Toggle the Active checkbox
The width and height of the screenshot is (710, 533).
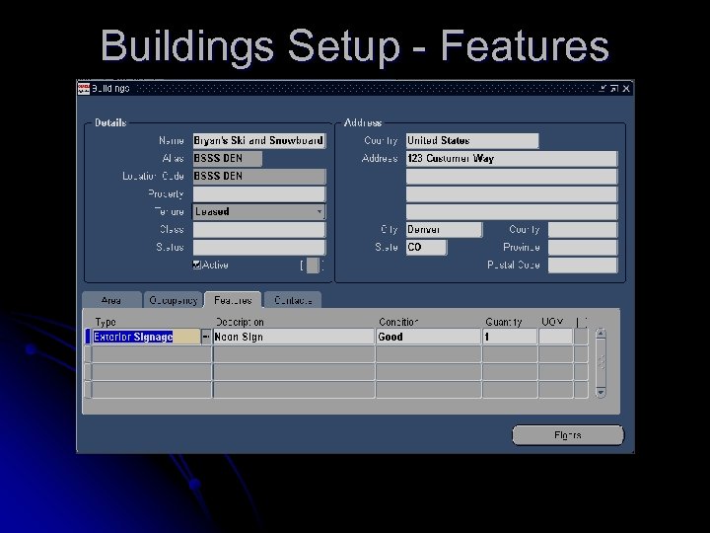(196, 265)
